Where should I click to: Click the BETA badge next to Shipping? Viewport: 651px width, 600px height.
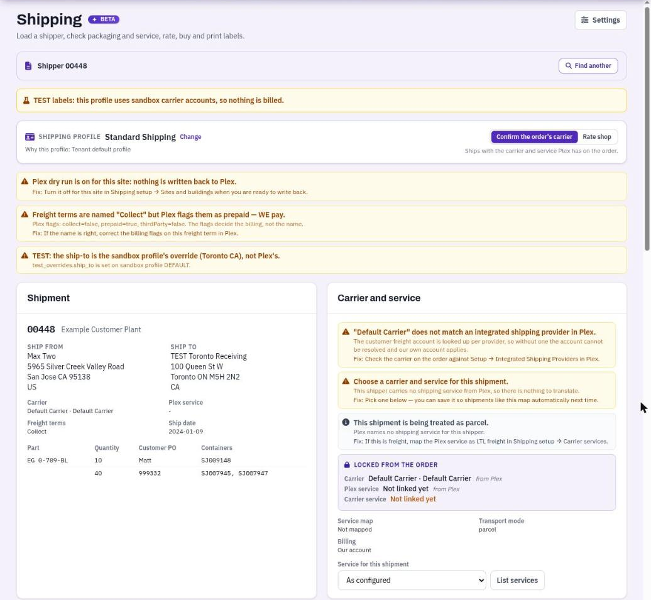click(104, 19)
